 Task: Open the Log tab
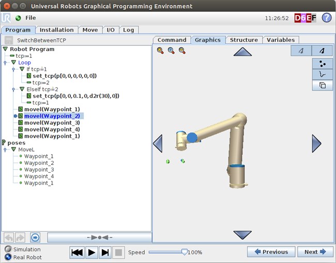pos(128,30)
